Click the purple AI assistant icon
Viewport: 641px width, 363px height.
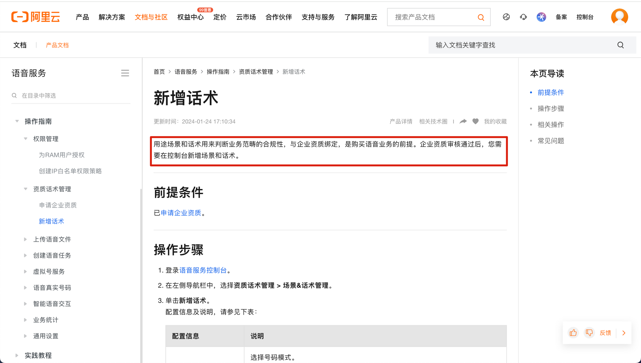[x=541, y=17]
